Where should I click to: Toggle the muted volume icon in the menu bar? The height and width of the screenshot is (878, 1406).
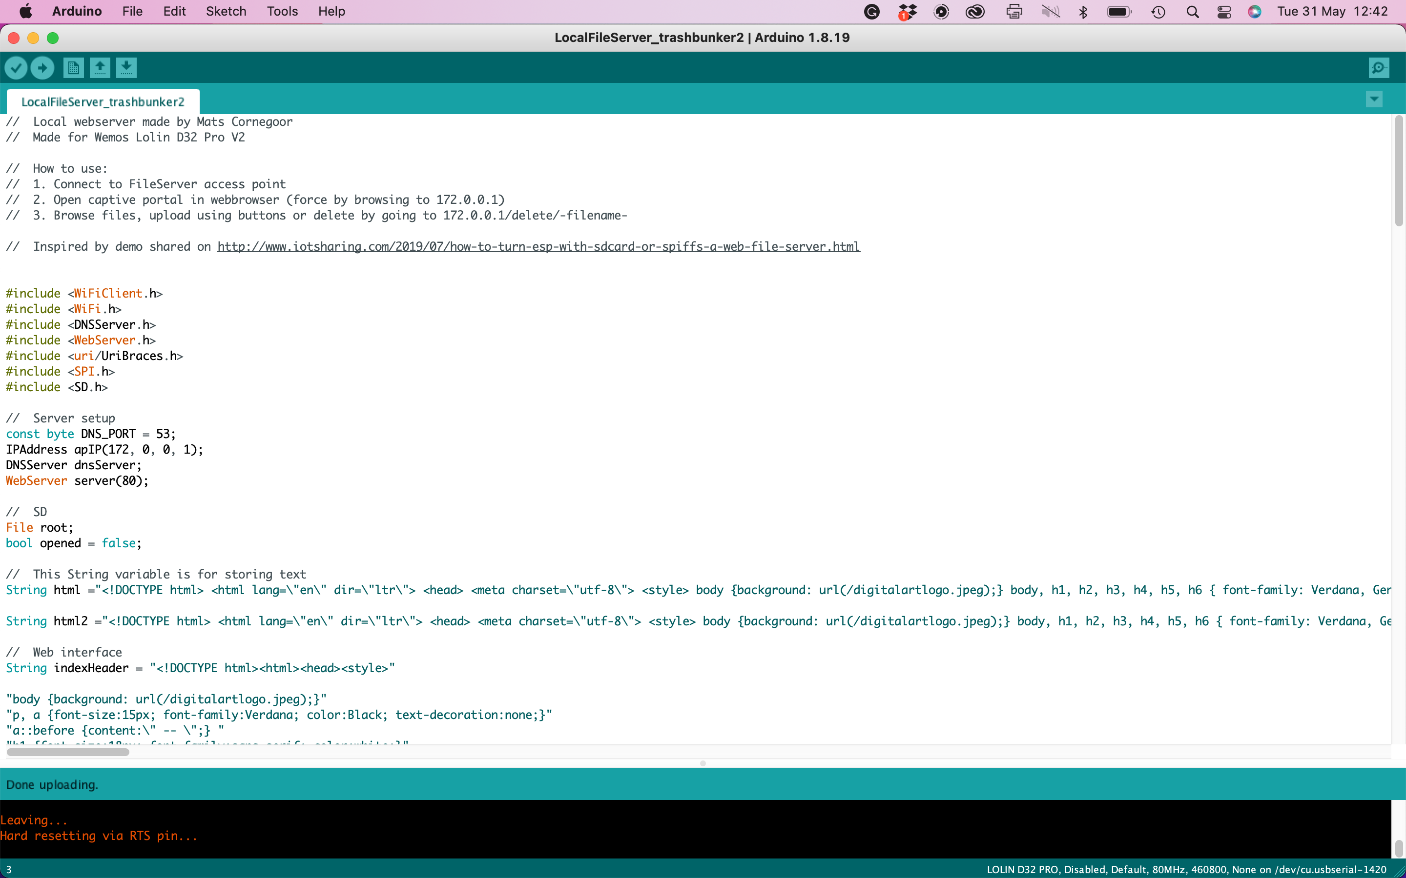click(x=1051, y=12)
